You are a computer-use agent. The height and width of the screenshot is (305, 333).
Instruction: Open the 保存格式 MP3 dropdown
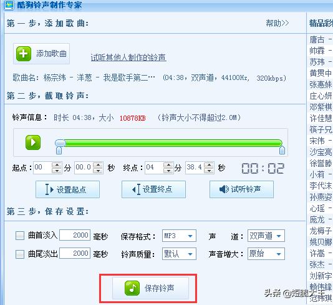(x=179, y=236)
